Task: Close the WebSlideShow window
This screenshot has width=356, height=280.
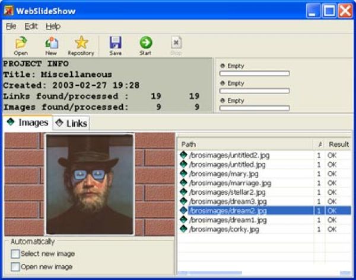Action: [x=345, y=11]
